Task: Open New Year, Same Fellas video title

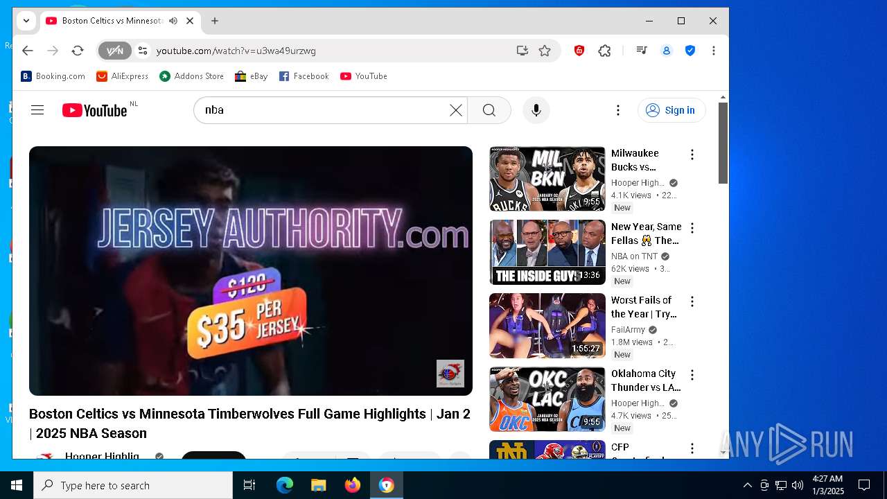Action: click(647, 234)
